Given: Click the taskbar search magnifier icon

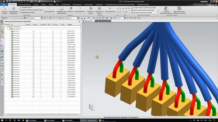Looking at the screenshot, I should (6, 120).
